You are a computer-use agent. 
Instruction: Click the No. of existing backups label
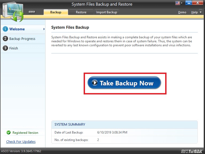[71, 140]
